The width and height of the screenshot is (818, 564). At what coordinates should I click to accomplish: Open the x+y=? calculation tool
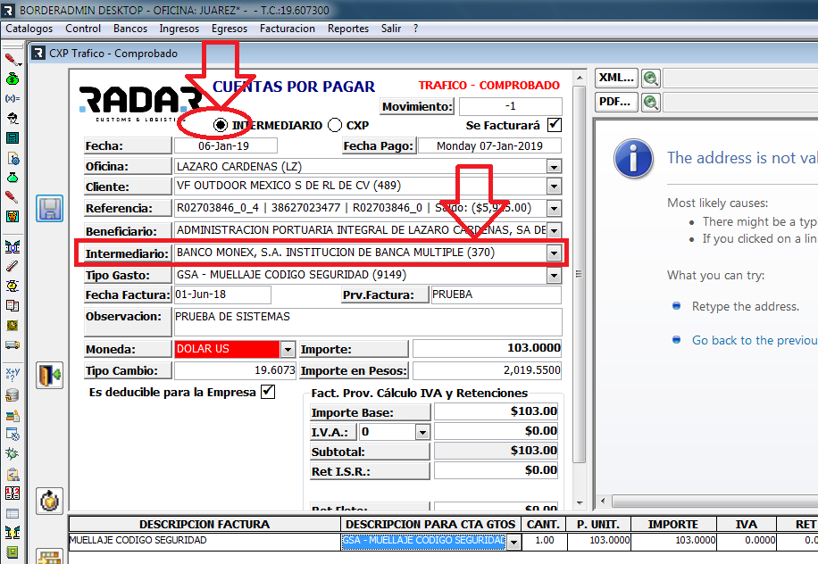click(13, 373)
